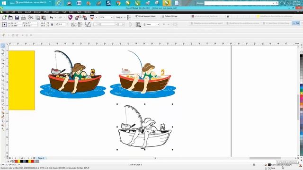
Task: Click the Import icon
Action: click(78, 17)
